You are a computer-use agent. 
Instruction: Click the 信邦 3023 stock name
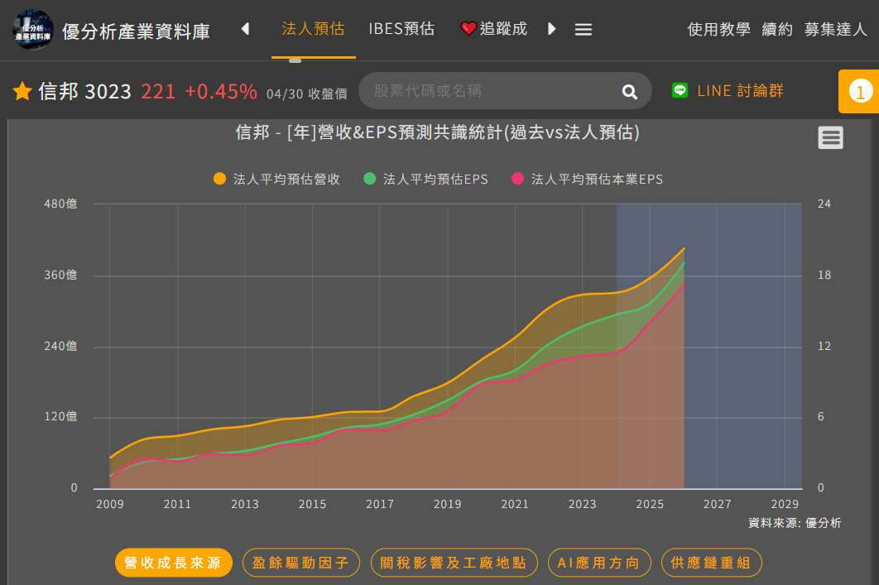click(84, 91)
